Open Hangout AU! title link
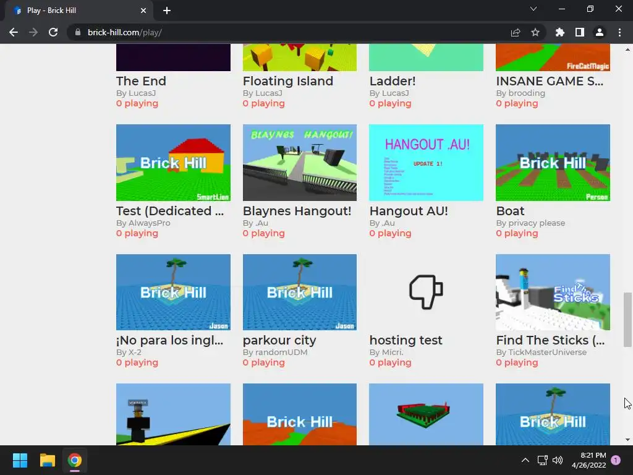This screenshot has height=475, width=633. tap(409, 211)
